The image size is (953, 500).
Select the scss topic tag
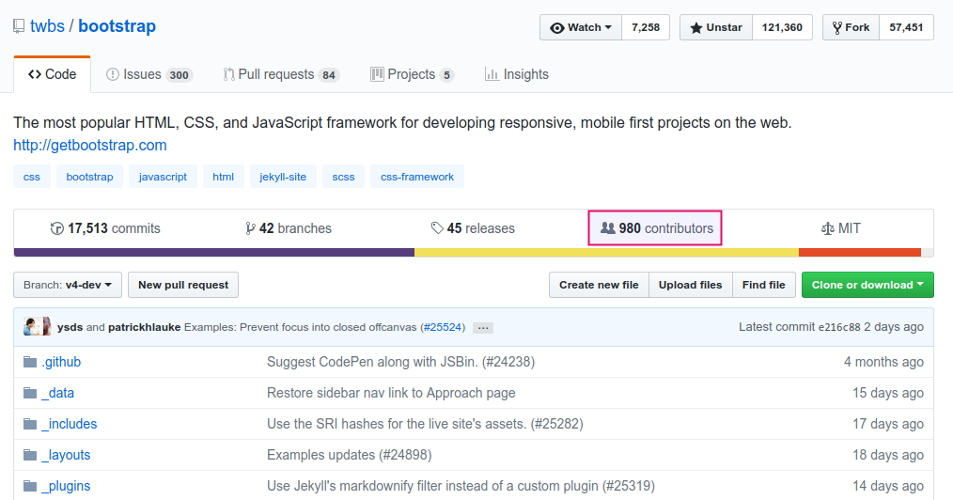pos(343,177)
